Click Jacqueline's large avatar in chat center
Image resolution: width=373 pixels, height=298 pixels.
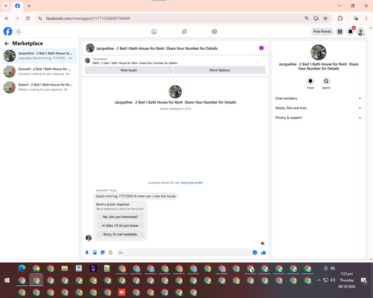[175, 92]
